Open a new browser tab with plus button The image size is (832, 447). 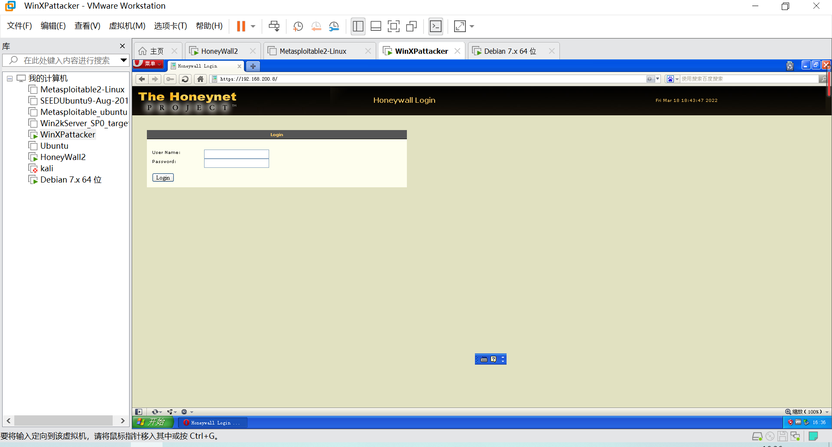click(253, 66)
